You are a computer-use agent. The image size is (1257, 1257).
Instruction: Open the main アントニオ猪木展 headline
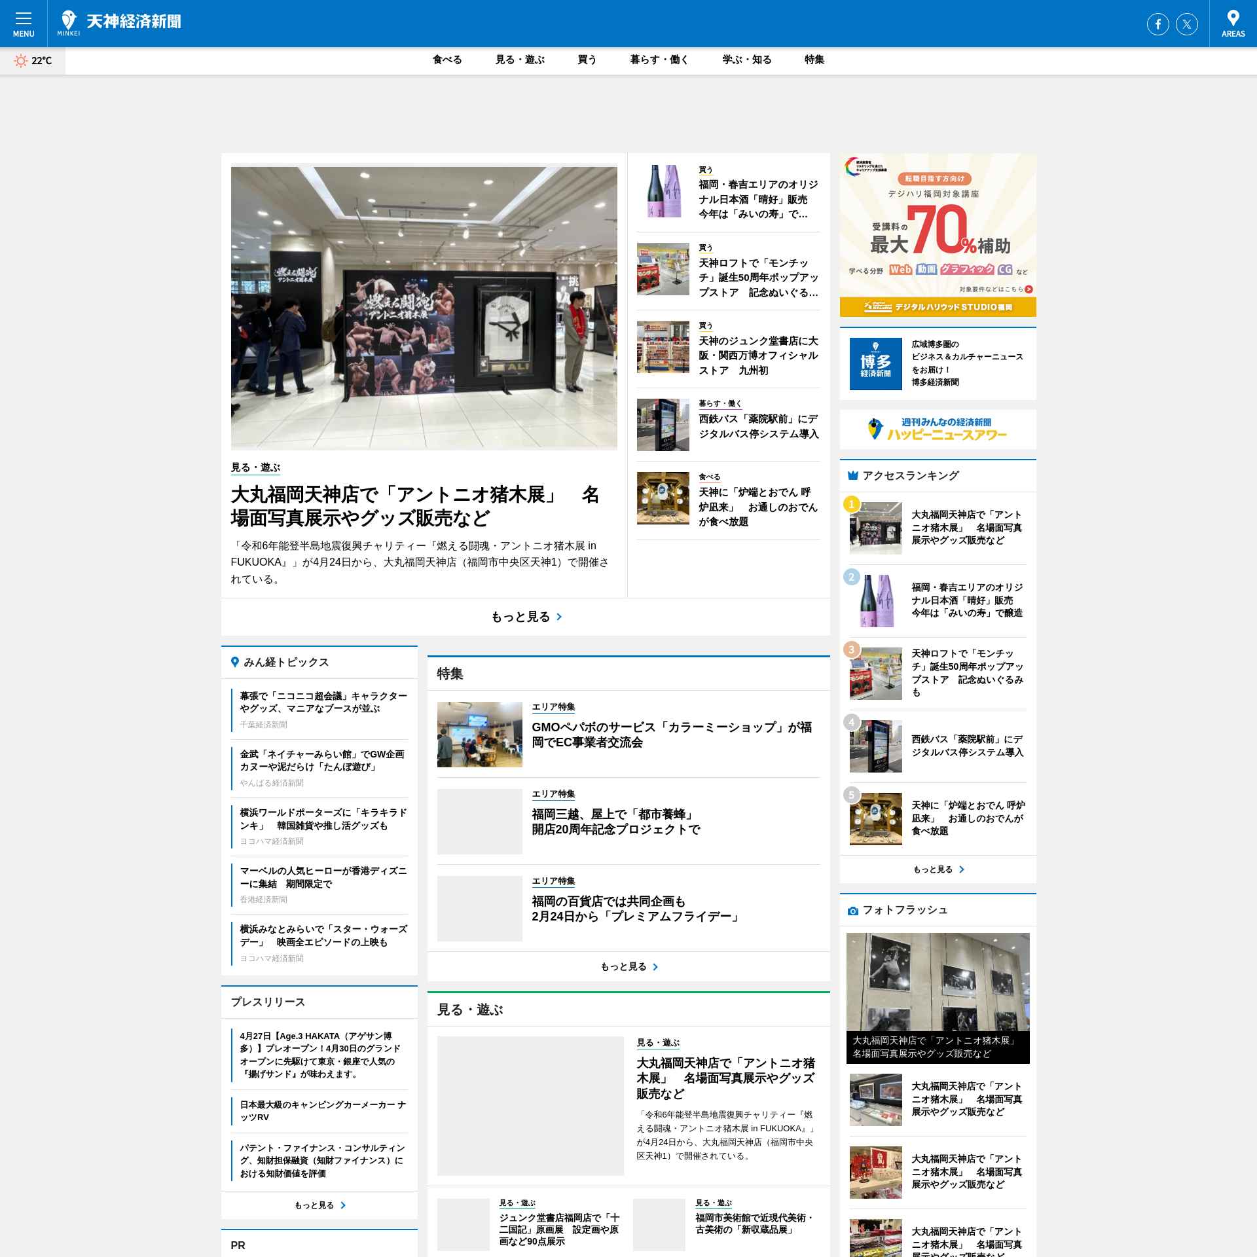(x=415, y=506)
